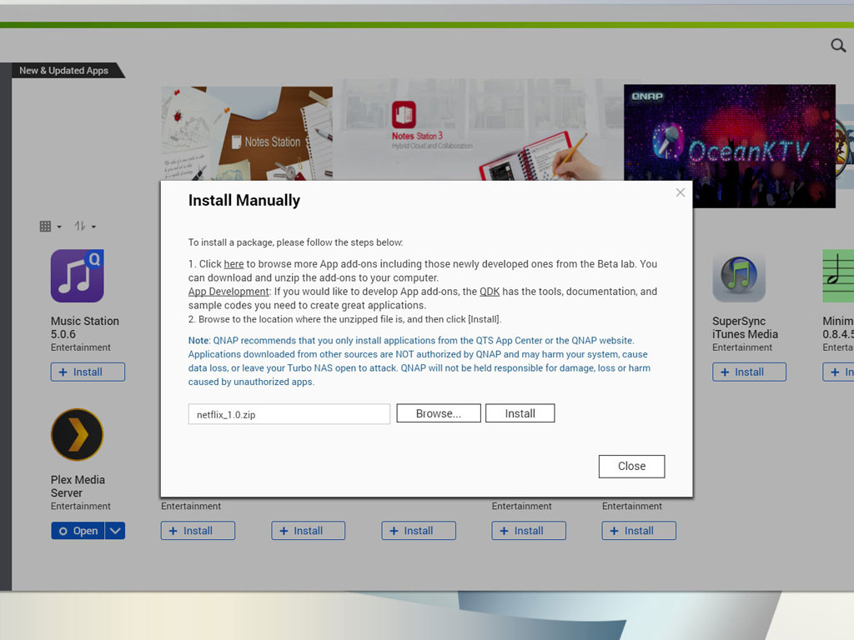Click the SuperSync iTunes Media icon
The height and width of the screenshot is (640, 854).
(739, 276)
